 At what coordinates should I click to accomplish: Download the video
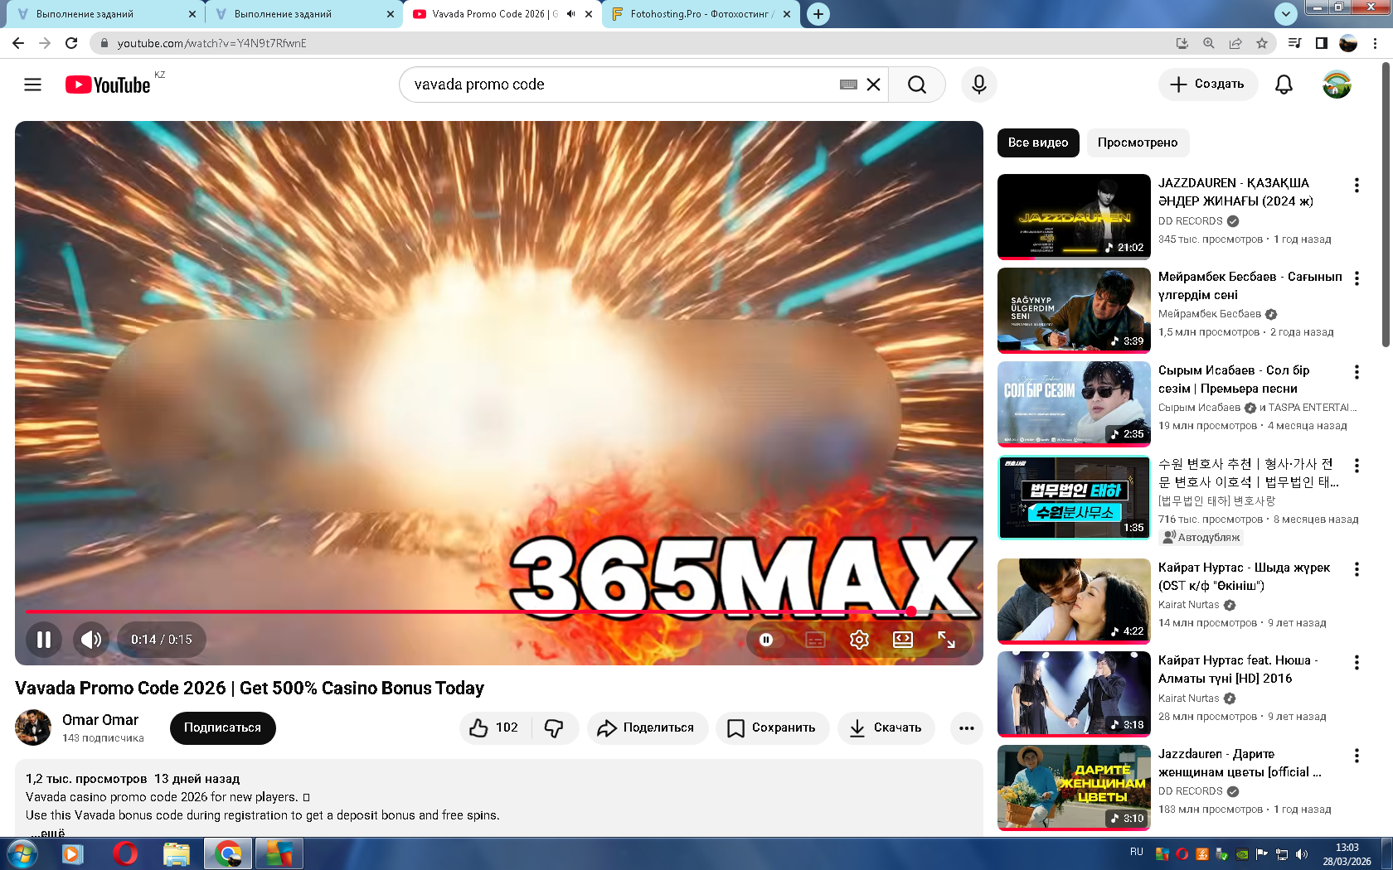tap(886, 727)
